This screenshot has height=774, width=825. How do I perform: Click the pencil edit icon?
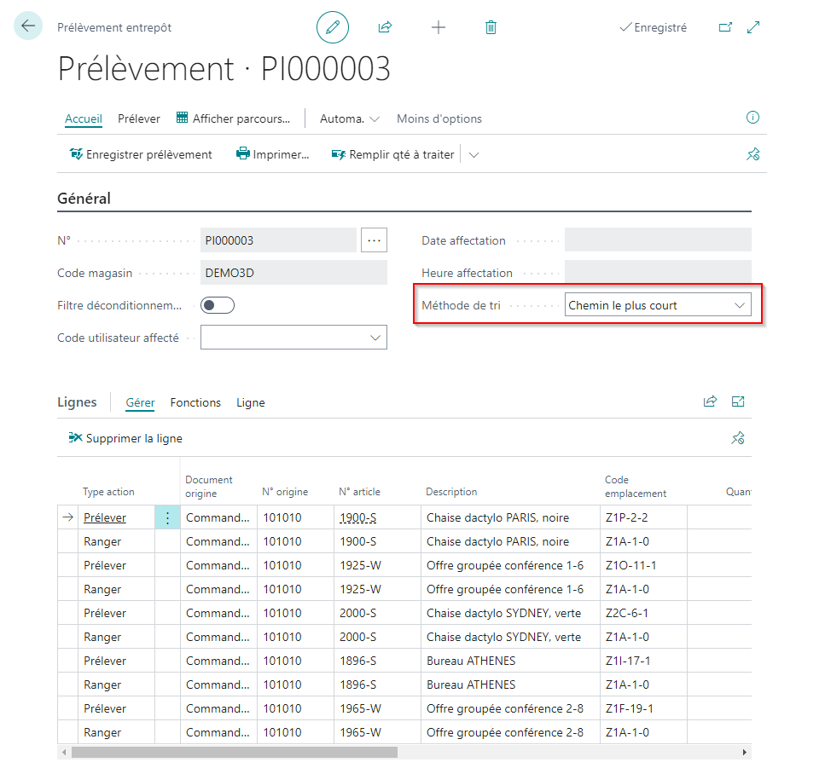point(333,27)
